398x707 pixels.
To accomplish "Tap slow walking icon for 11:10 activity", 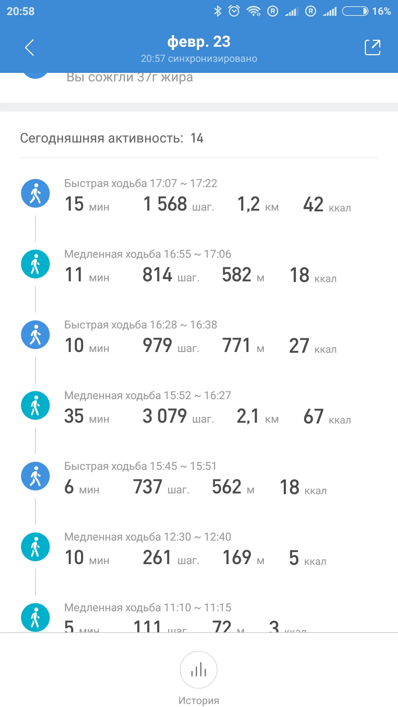I will (35, 617).
